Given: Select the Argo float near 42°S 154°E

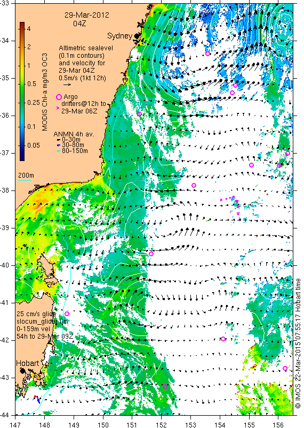Looking at the screenshot, I should [x=223, y=339].
